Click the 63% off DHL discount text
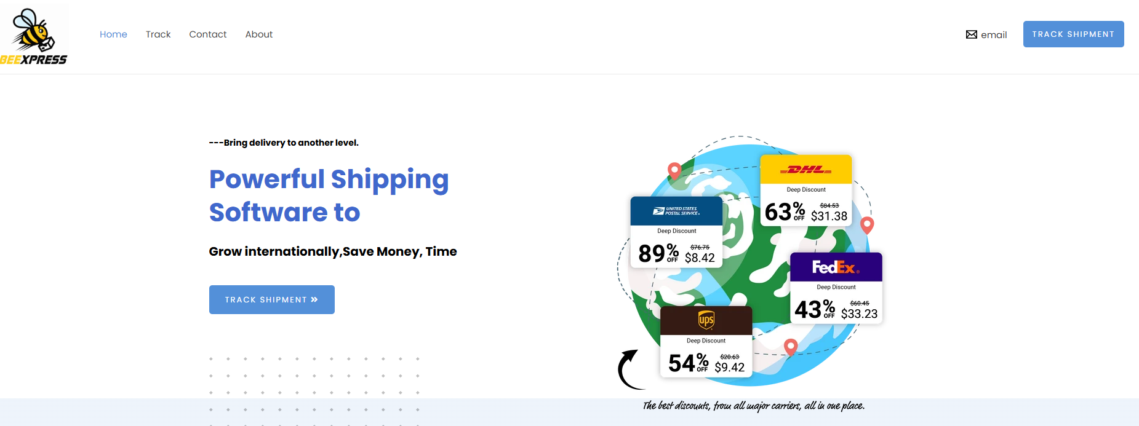This screenshot has width=1139, height=426. [785, 212]
